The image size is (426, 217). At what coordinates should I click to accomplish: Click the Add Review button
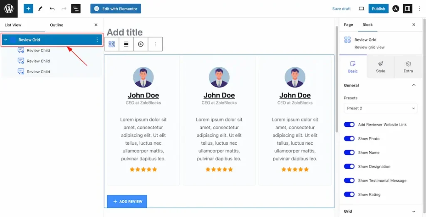point(127,202)
